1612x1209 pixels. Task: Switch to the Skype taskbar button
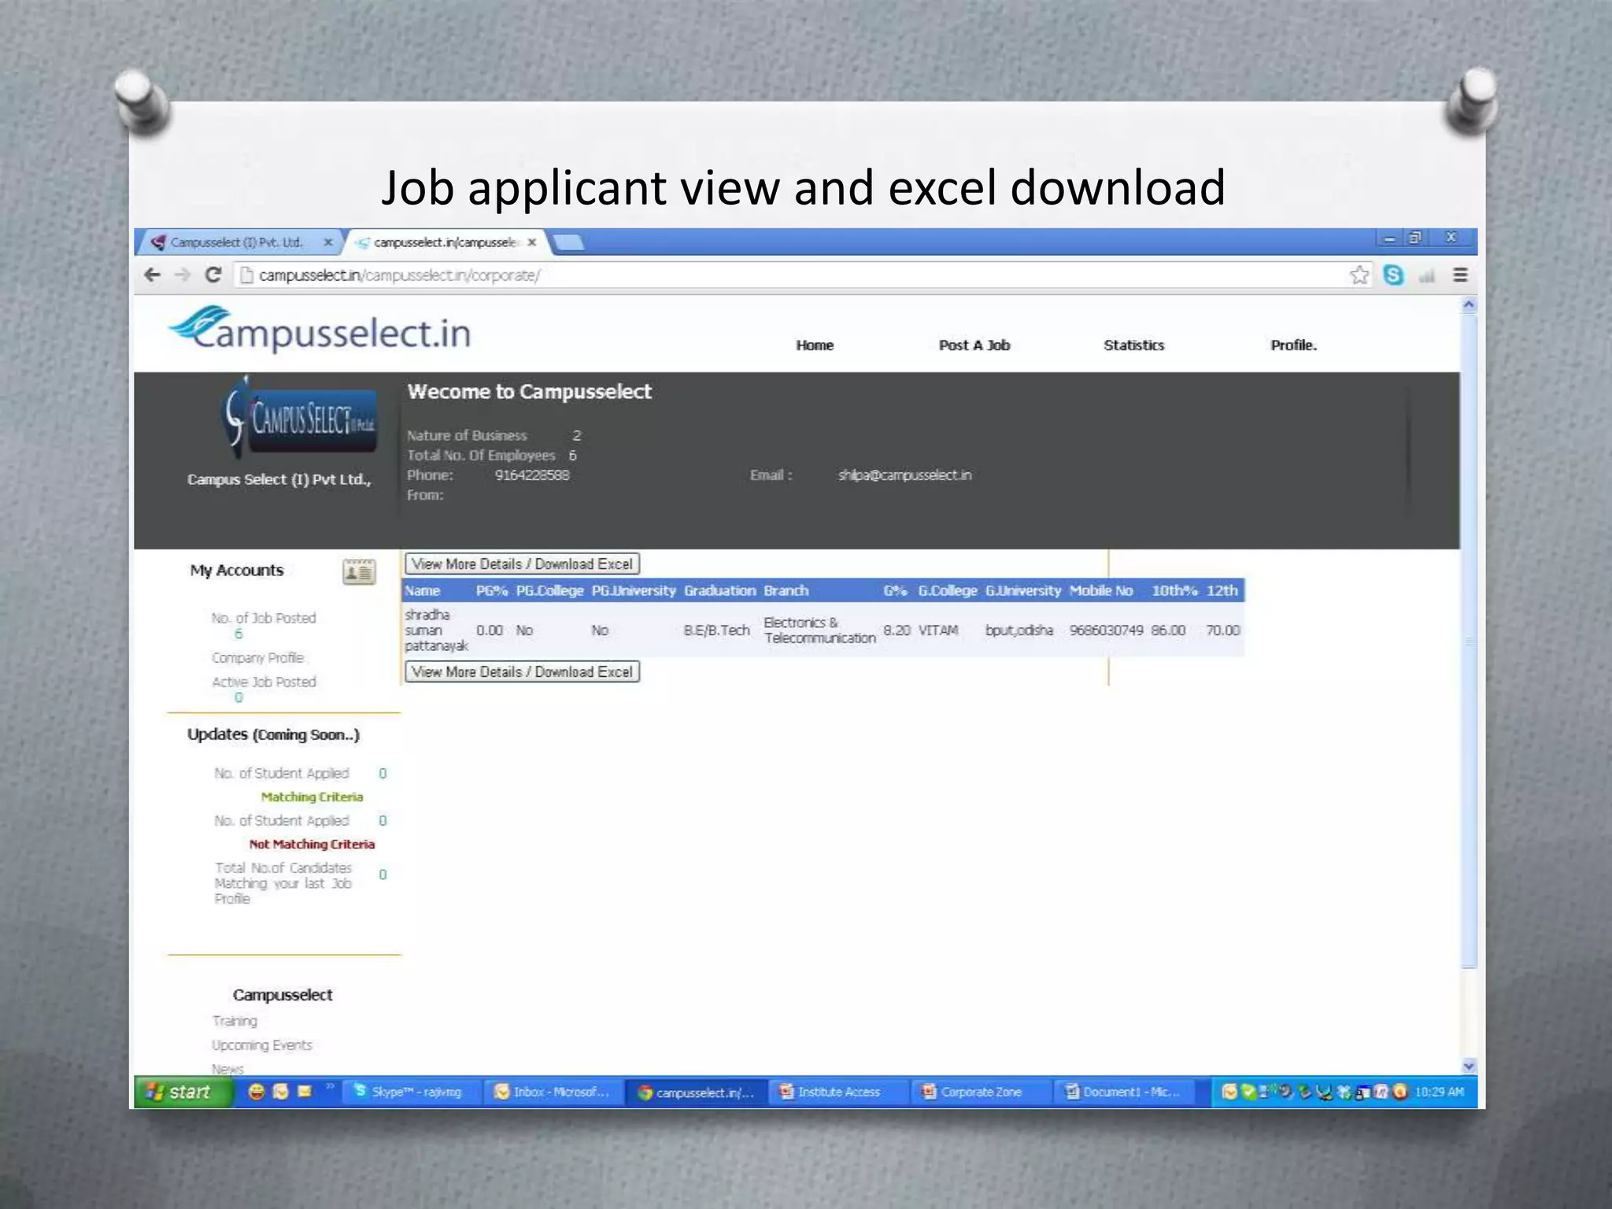click(x=410, y=1092)
